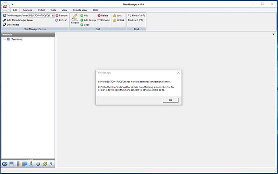Click Add Group in the Edit section
Viewport: 278px width, 174px height.
(x=88, y=20)
